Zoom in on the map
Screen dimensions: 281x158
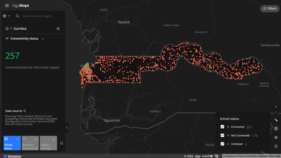click(x=276, y=107)
